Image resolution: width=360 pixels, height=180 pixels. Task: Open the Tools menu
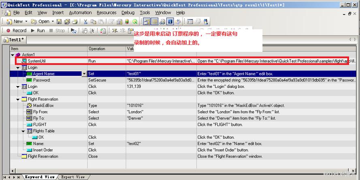point(145,13)
